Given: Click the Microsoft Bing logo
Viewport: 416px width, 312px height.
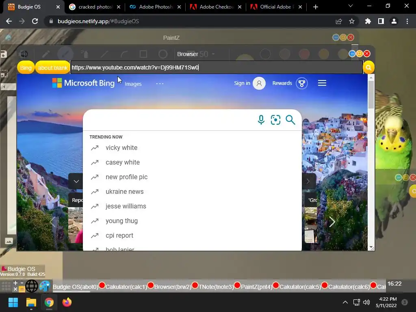Looking at the screenshot, I should coord(83,83).
